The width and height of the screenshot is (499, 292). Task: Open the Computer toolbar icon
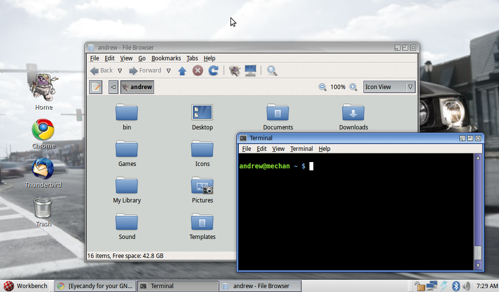tap(250, 71)
